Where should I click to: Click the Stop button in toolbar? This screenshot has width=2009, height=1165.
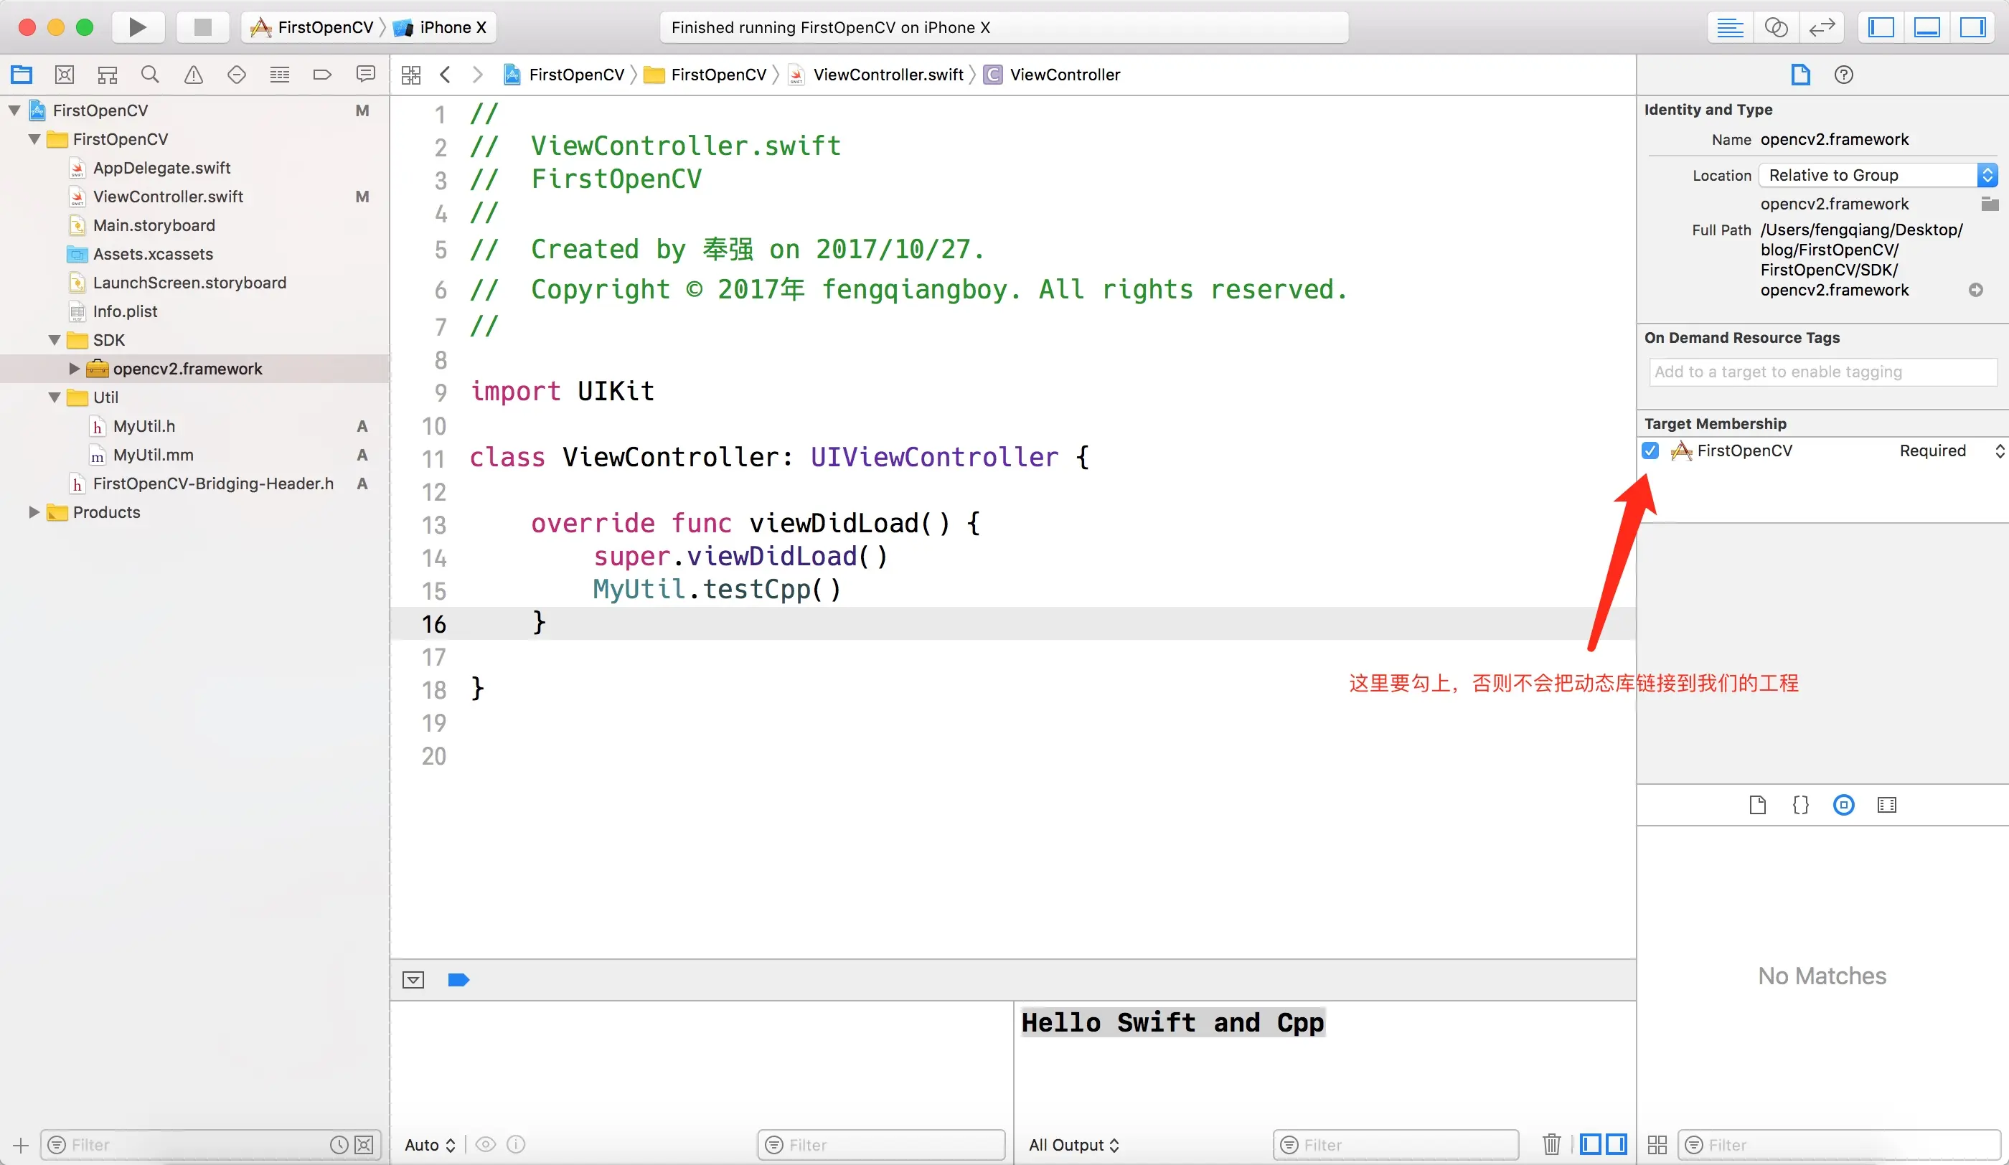tap(202, 27)
